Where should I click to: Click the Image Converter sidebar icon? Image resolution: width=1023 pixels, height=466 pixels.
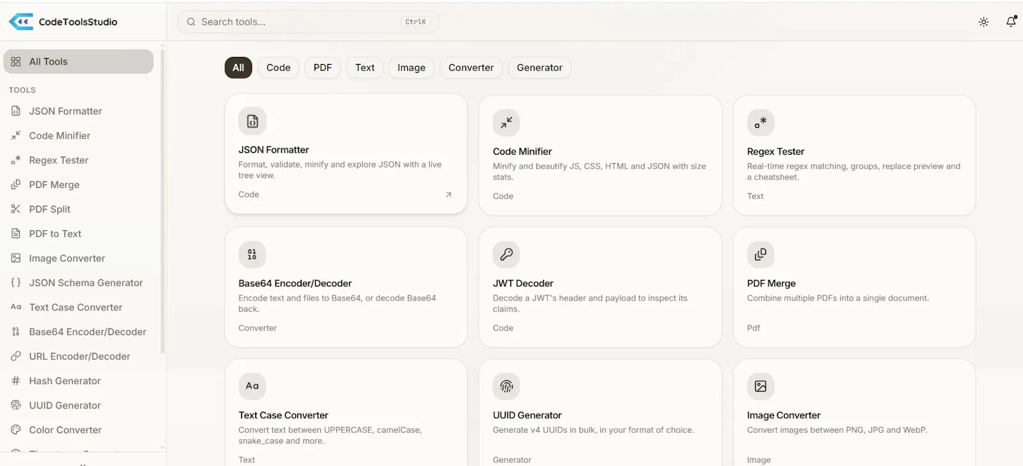pyautogui.click(x=16, y=258)
